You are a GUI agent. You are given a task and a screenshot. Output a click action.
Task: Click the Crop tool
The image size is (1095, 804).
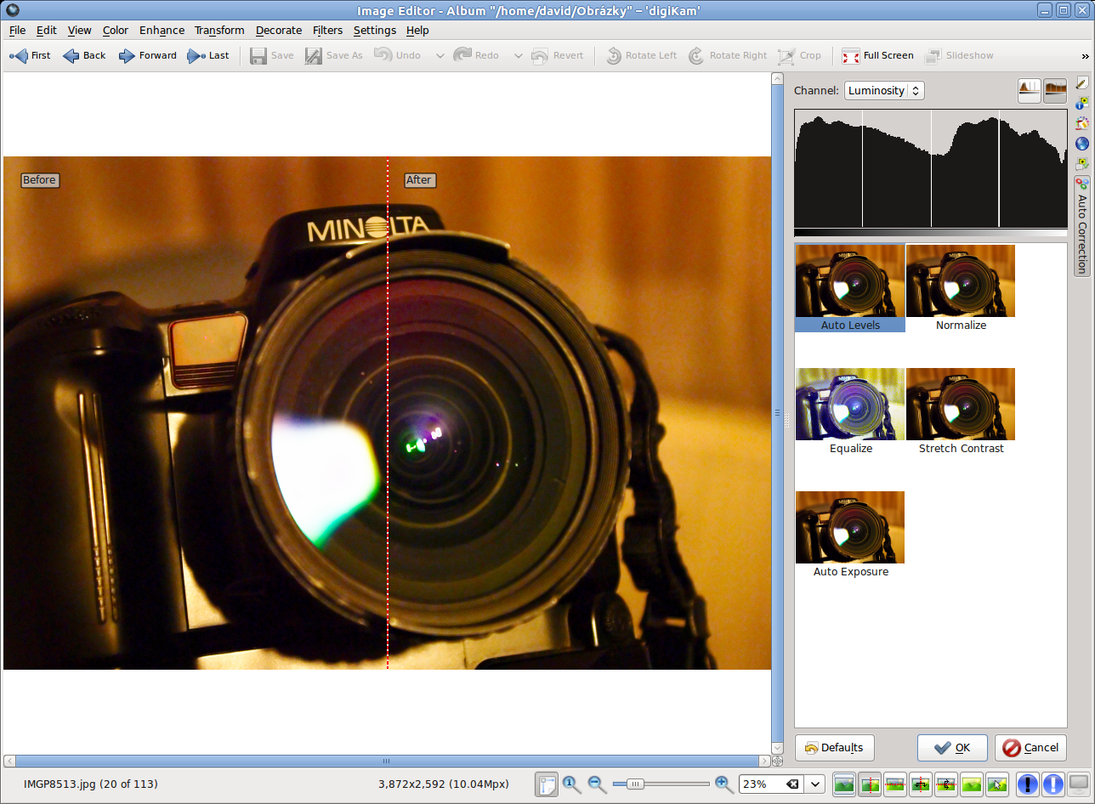(x=800, y=55)
